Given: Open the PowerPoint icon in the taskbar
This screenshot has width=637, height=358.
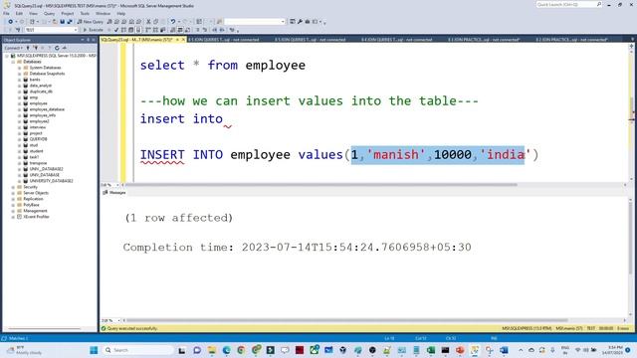Looking at the screenshot, I should tap(460, 350).
